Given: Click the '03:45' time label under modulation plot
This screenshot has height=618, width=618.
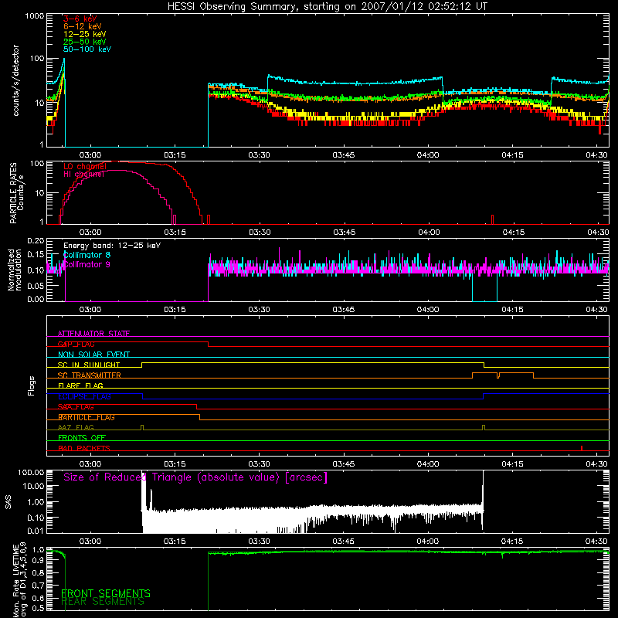Looking at the screenshot, I should coord(343,310).
